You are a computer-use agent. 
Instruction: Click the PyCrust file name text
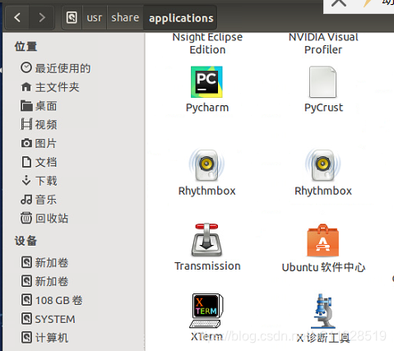tap(323, 108)
